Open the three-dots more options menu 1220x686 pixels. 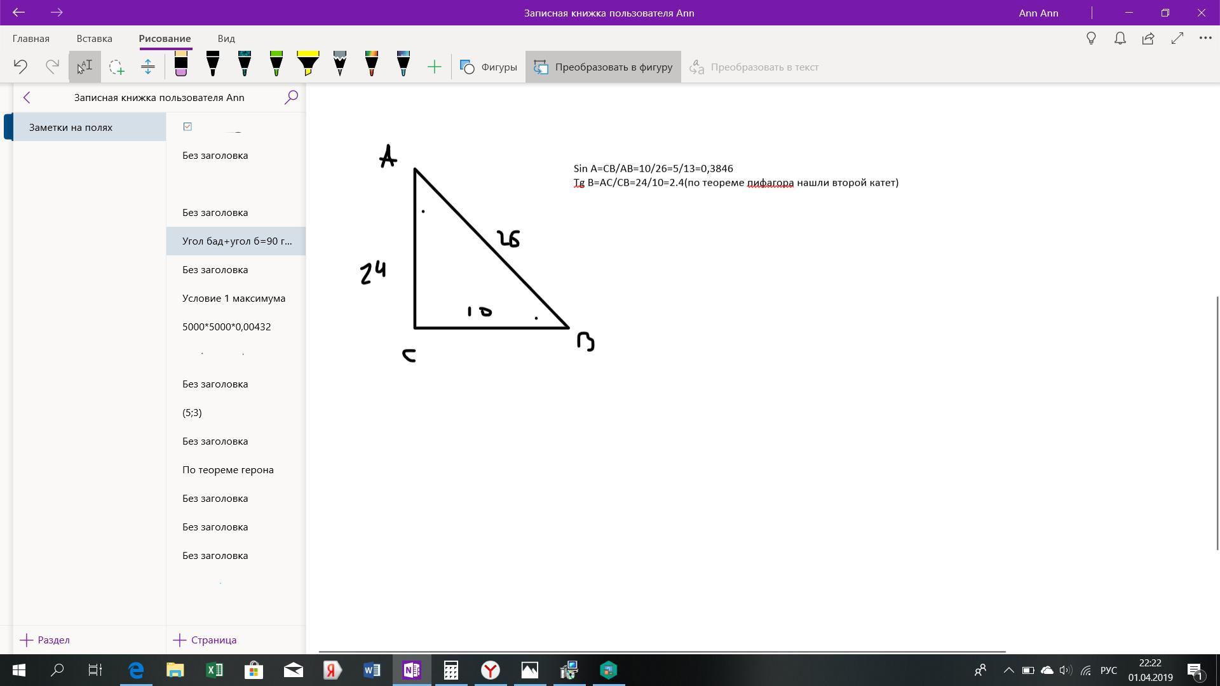pos(1205,39)
